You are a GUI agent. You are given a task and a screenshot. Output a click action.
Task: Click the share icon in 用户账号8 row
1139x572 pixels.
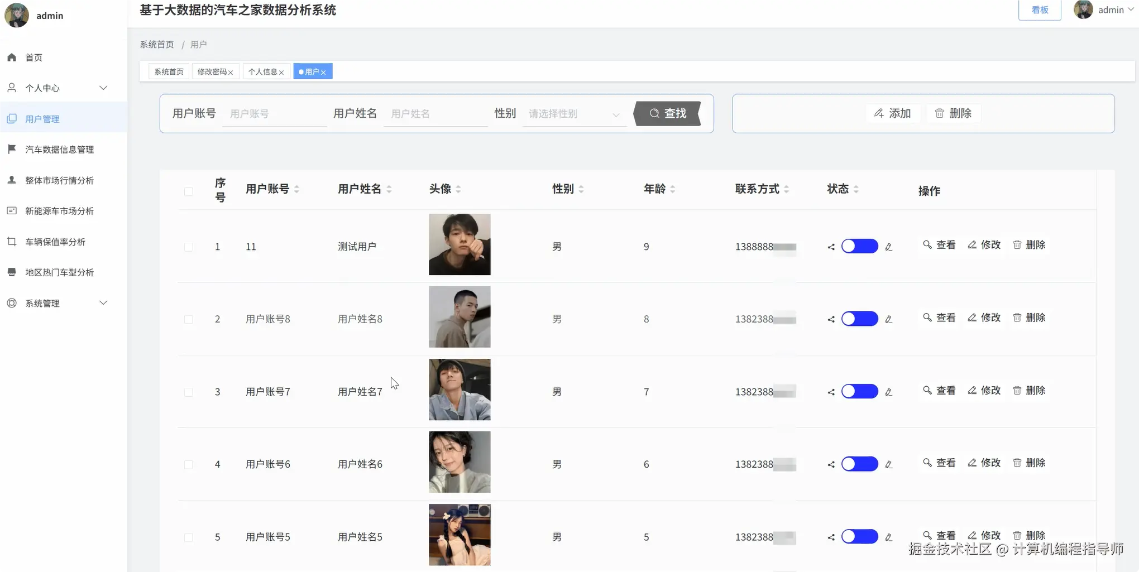pos(831,319)
